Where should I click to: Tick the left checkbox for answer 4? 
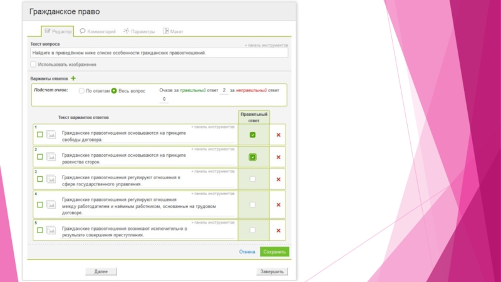40,205
